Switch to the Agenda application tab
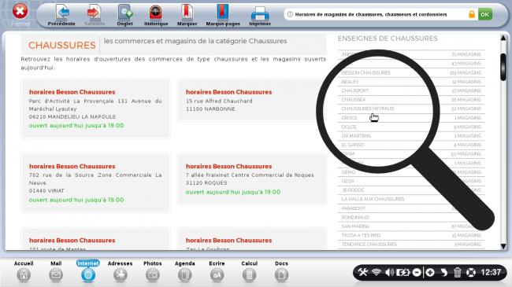512x287 pixels. (x=185, y=271)
